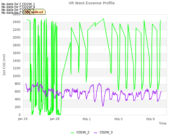Click the 200 y-axis tick label
This screenshot has width=184, height=138.
(x=18, y=107)
